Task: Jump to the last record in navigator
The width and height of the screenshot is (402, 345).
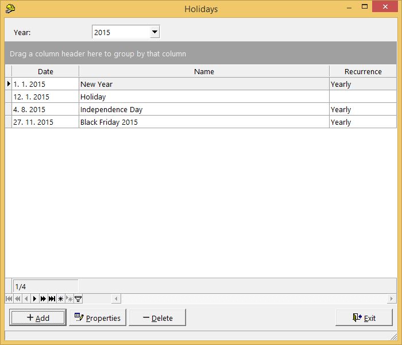Action: coord(52,298)
